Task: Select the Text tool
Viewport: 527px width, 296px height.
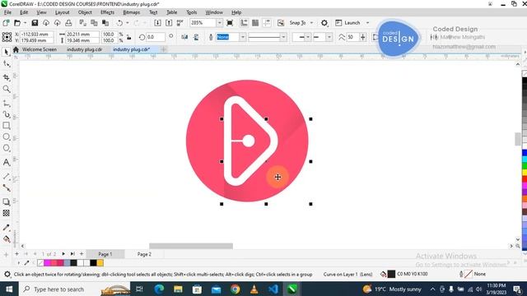Action: [7, 163]
